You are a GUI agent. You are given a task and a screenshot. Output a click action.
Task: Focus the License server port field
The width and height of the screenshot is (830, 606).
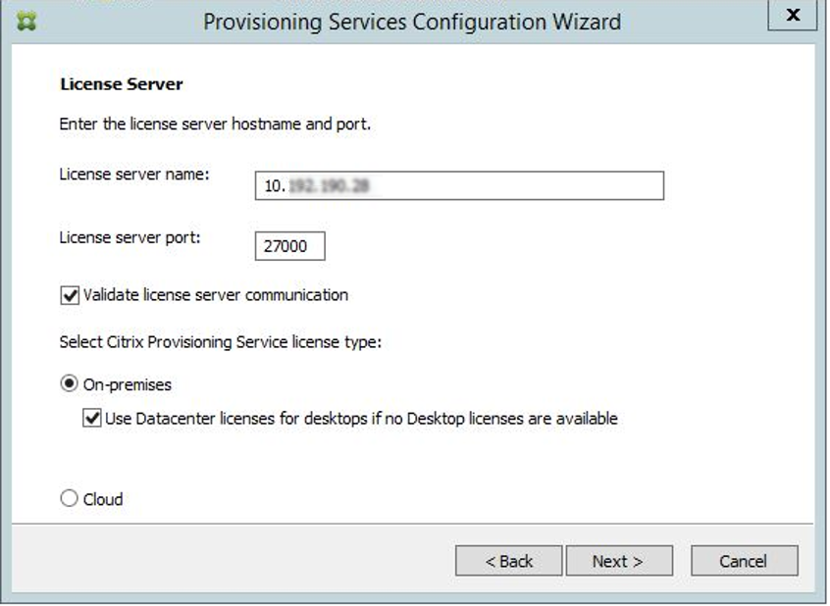(x=289, y=246)
